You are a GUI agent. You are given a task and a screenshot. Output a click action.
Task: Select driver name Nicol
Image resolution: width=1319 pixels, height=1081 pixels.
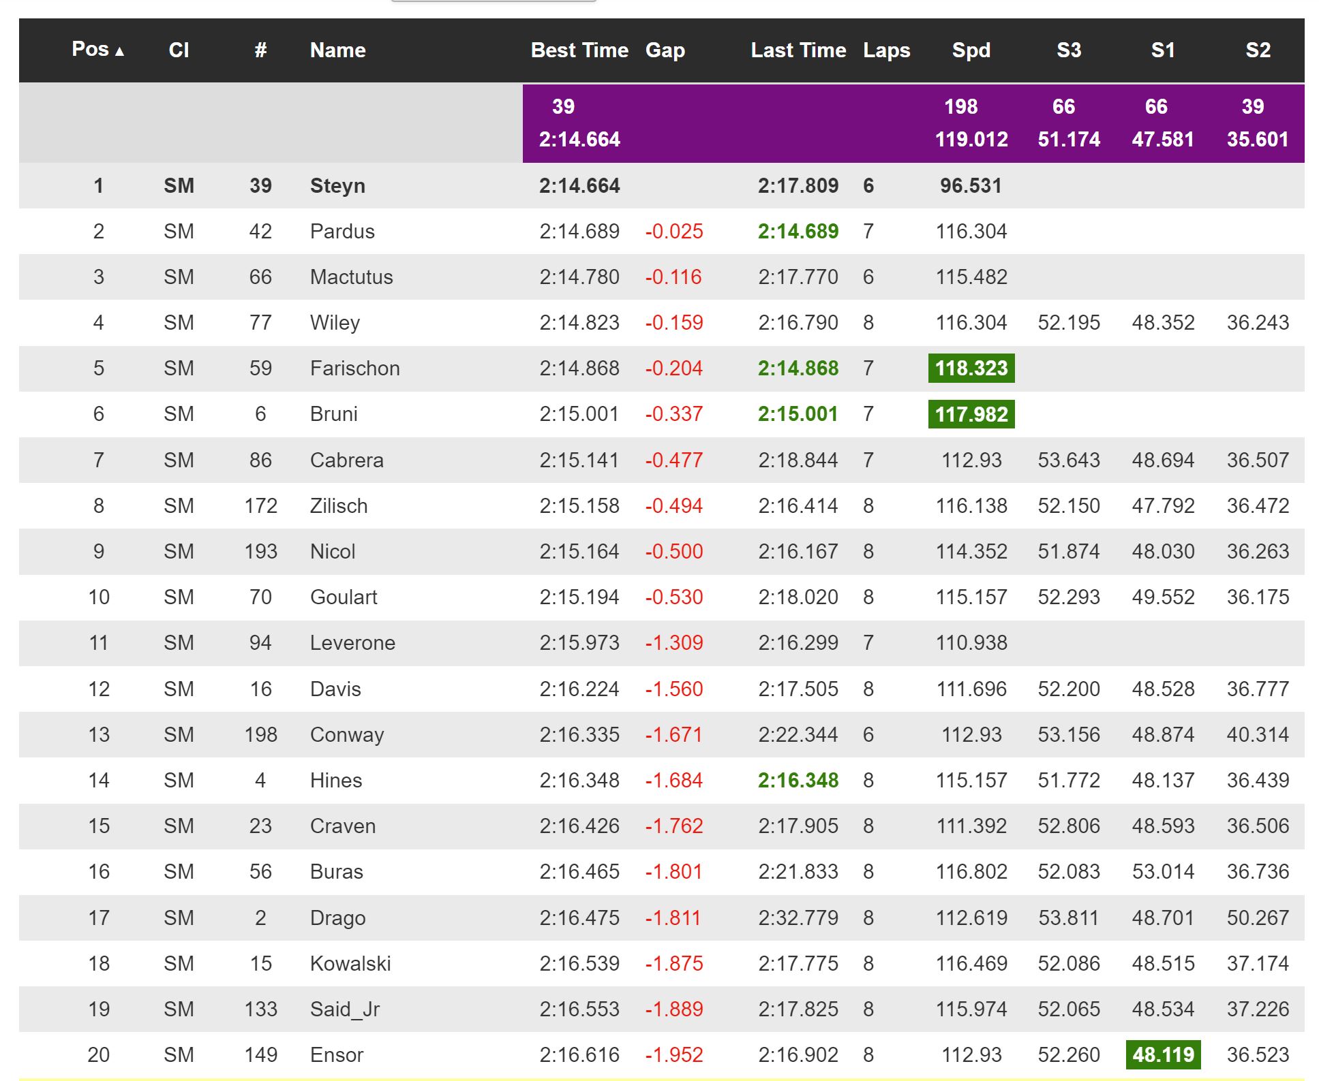333,552
